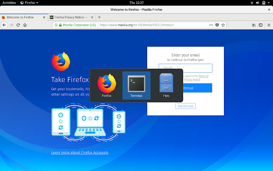Click the tablet device illustration
This screenshot has height=171, width=273.
[61, 122]
